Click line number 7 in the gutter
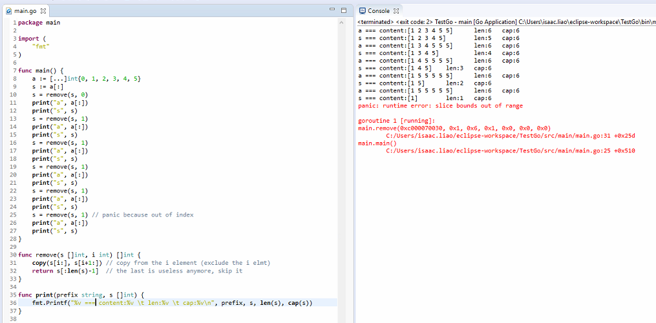 13,70
